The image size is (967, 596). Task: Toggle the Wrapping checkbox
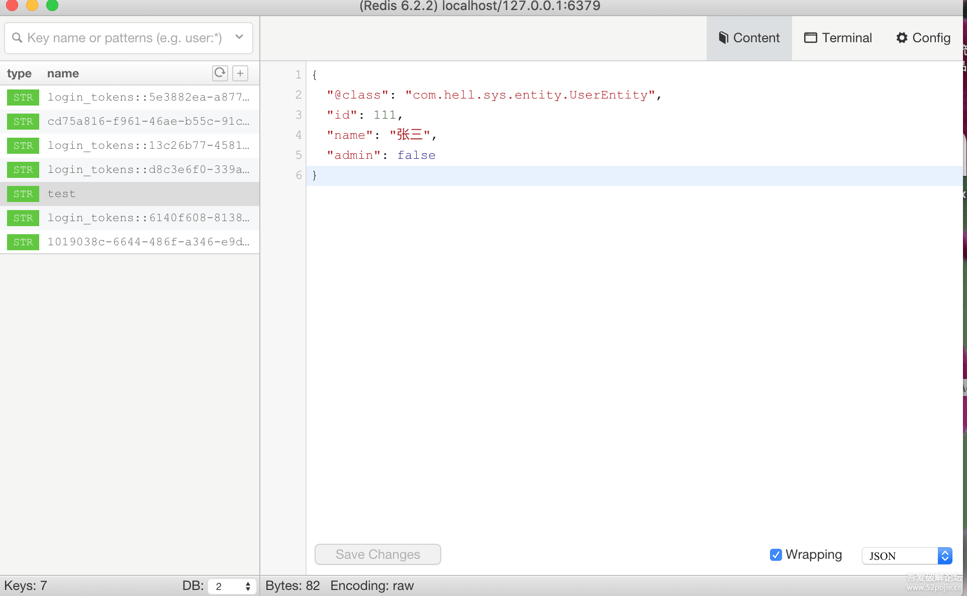pyautogui.click(x=776, y=555)
